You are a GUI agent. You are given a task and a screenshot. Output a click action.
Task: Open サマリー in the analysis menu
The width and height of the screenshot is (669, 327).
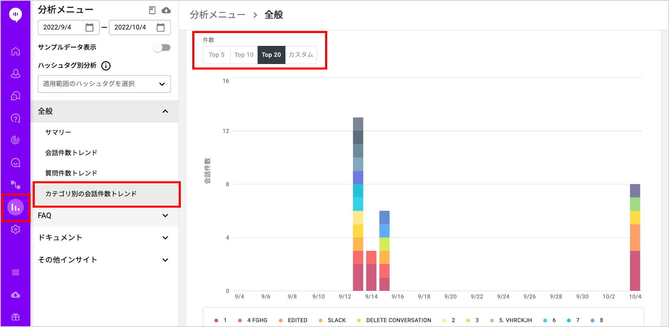tap(58, 132)
